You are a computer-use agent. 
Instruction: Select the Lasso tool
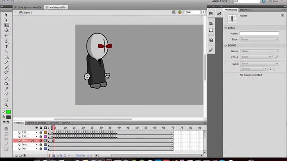tap(6, 35)
